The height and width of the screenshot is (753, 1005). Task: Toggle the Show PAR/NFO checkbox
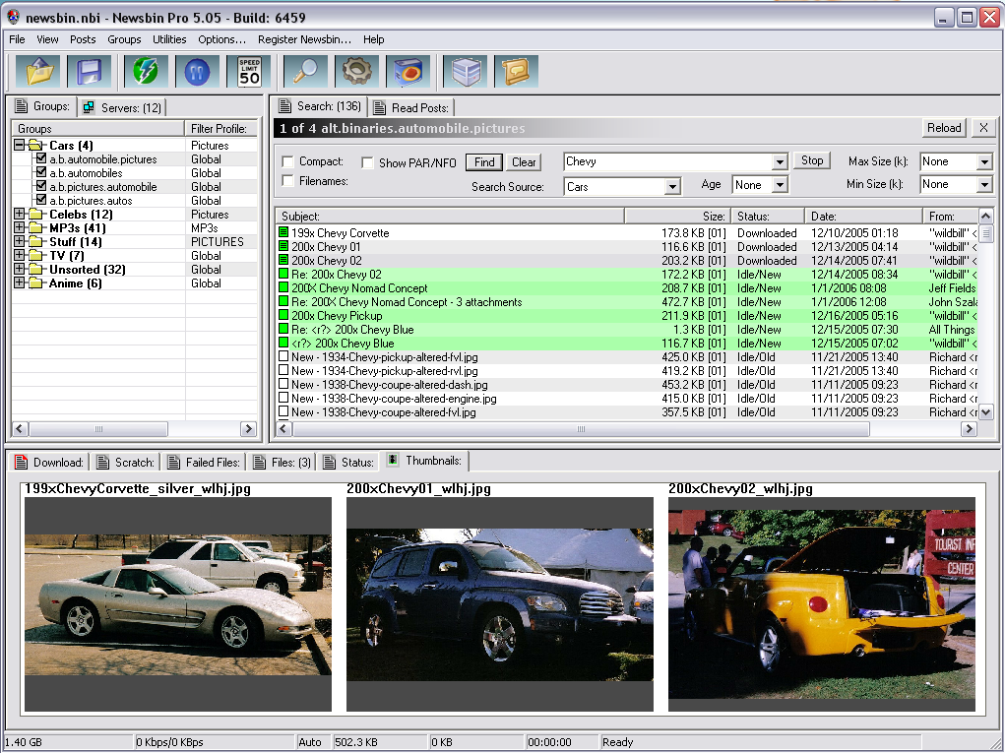coord(367,162)
